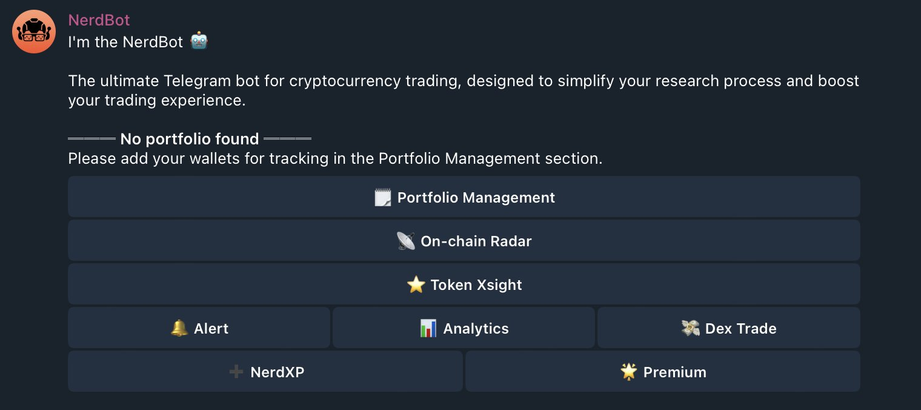
Task: Click the satellite dish icon for On-chain Radar
Action: tap(405, 241)
